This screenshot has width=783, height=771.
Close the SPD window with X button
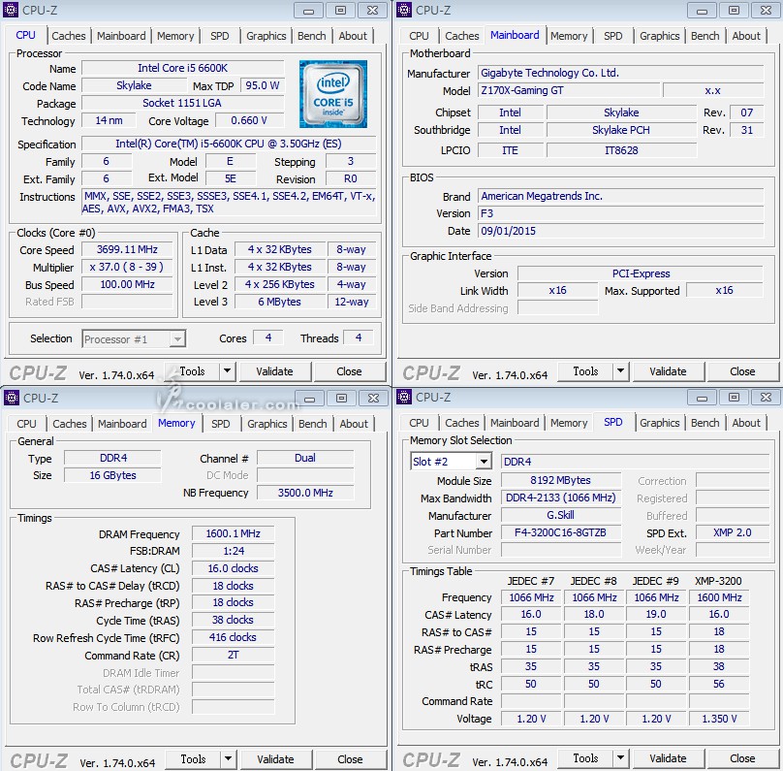(x=766, y=398)
